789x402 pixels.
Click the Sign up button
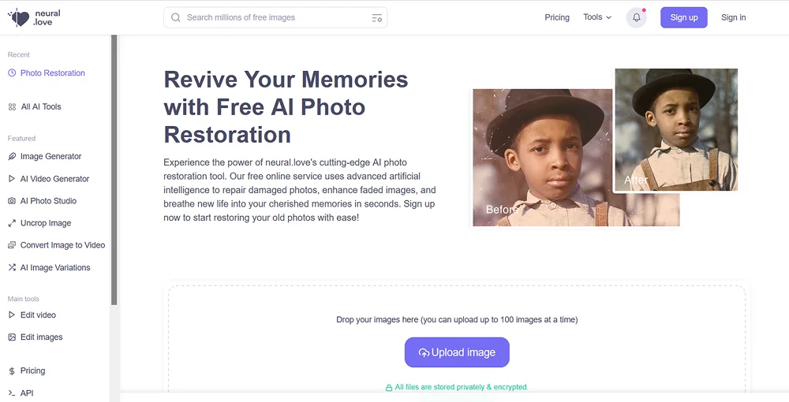click(684, 17)
